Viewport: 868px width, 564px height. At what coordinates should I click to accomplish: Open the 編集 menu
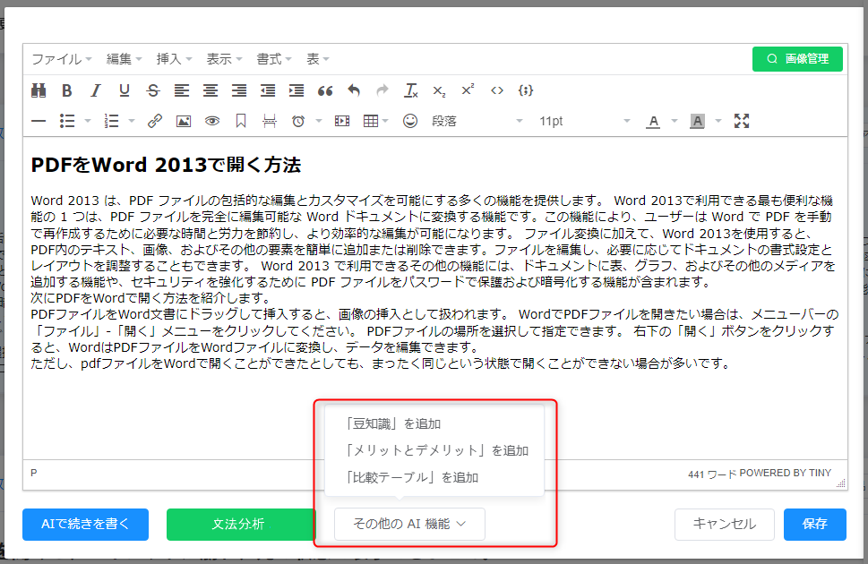(124, 59)
